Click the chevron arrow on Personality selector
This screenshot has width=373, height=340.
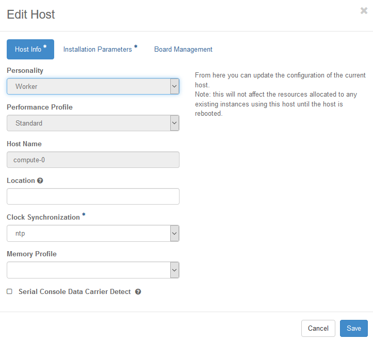point(174,86)
